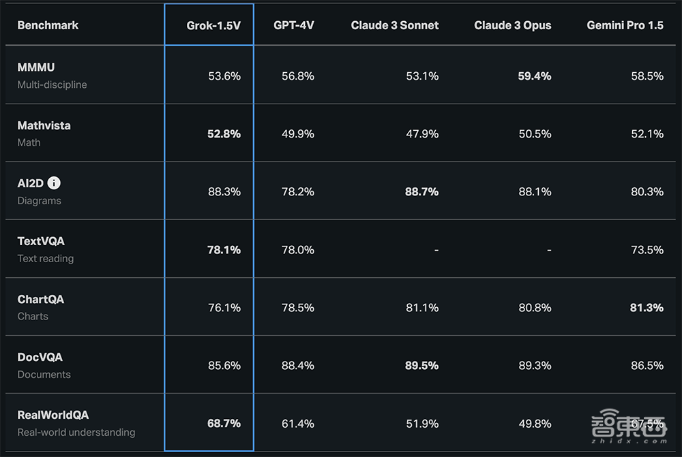Click the Gemini Pro 1.5 header
Viewport: 682px width, 457px height.
625,25
